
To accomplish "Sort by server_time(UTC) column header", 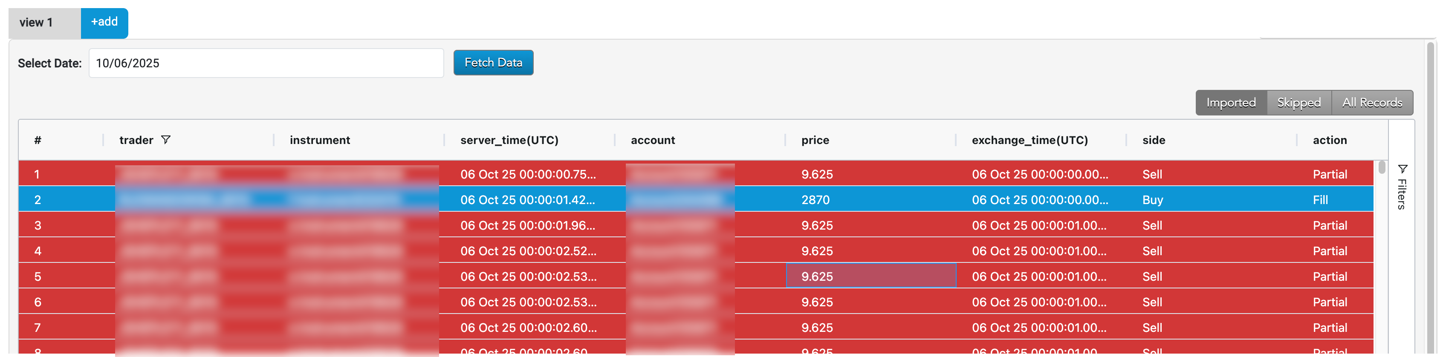I will coord(509,140).
